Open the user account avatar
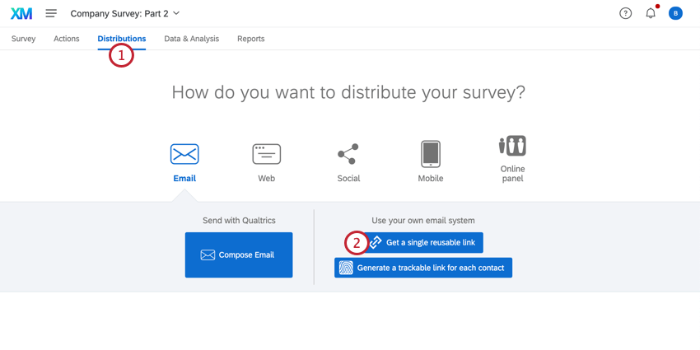 click(675, 13)
